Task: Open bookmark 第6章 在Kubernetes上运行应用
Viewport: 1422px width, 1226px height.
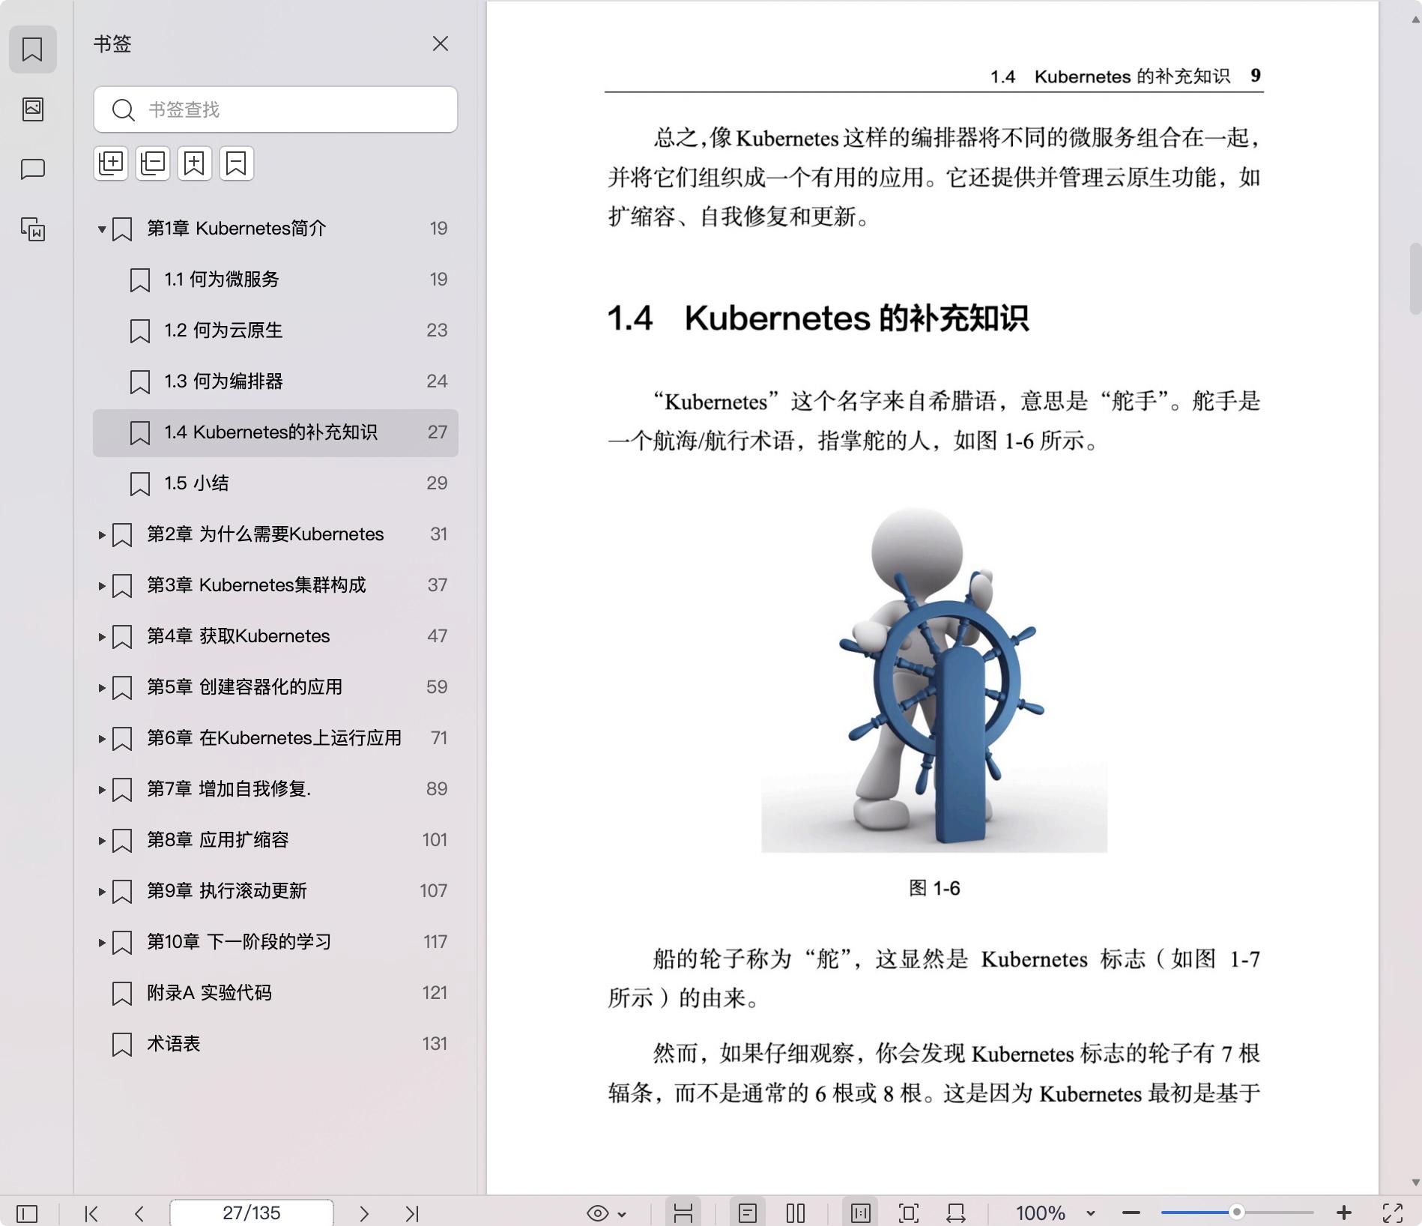Action: (x=274, y=738)
